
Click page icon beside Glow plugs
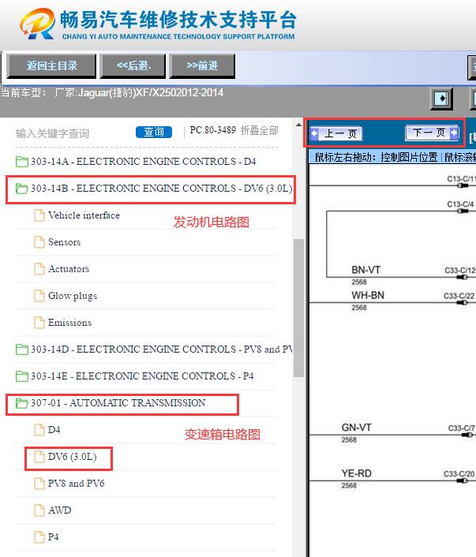[x=39, y=296]
